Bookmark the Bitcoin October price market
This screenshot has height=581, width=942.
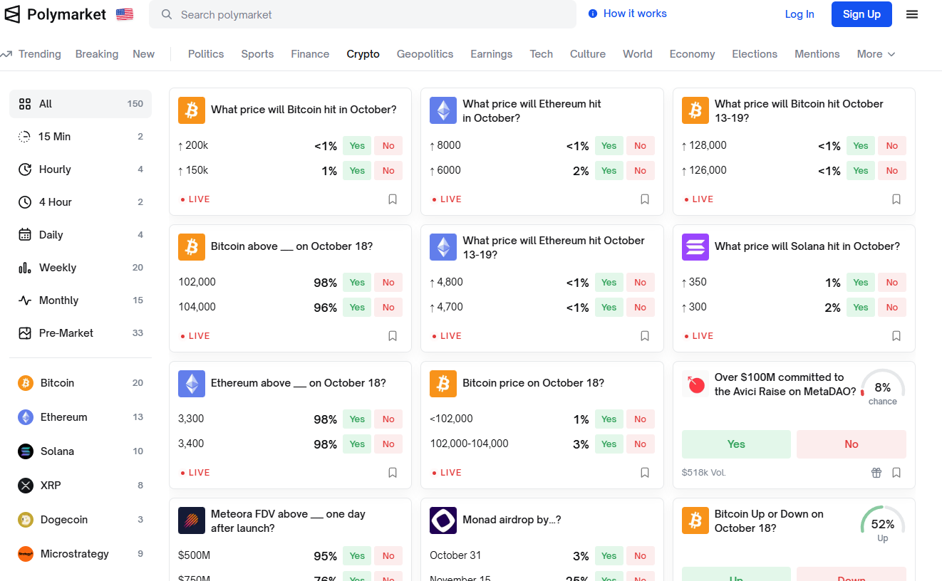pyautogui.click(x=393, y=199)
